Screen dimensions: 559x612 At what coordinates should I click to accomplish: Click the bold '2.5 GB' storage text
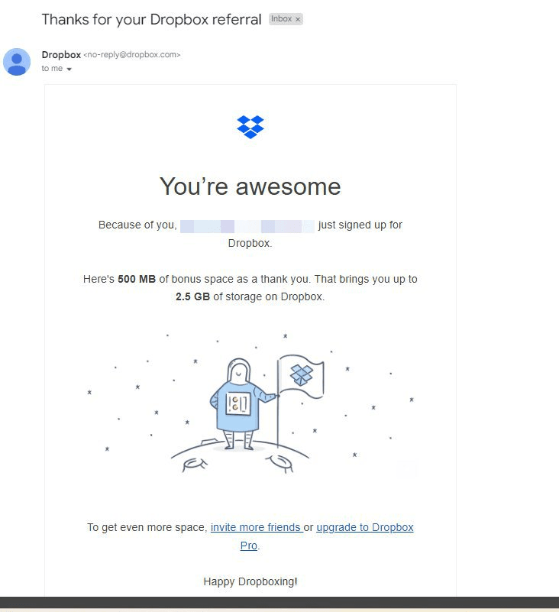point(192,296)
